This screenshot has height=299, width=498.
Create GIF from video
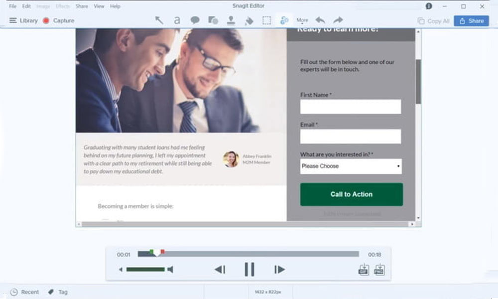[364, 270]
